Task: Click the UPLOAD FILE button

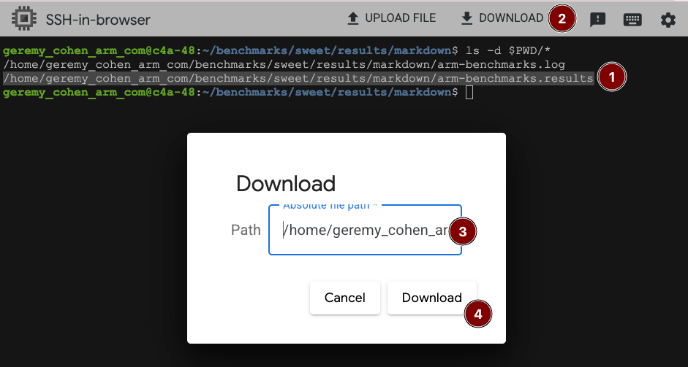Action: click(391, 18)
